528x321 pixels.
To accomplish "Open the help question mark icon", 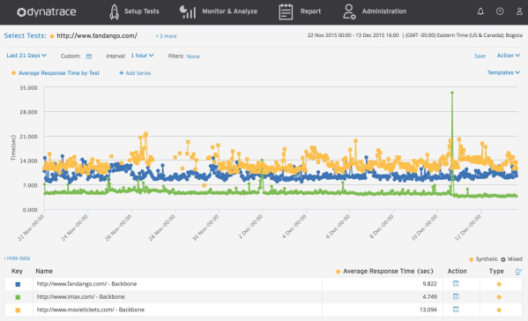I will point(500,11).
